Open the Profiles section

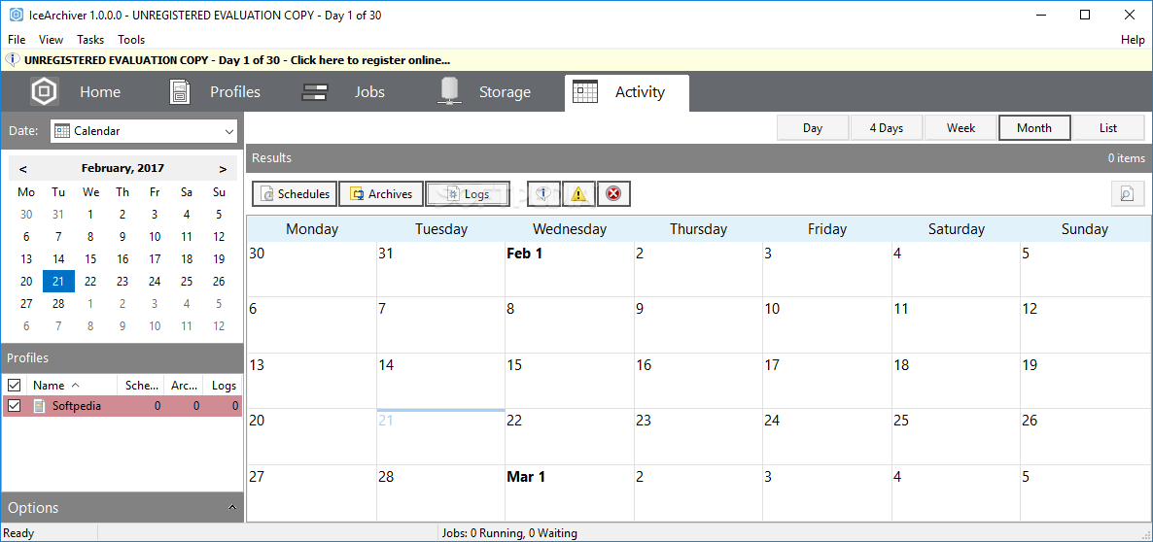(x=214, y=92)
